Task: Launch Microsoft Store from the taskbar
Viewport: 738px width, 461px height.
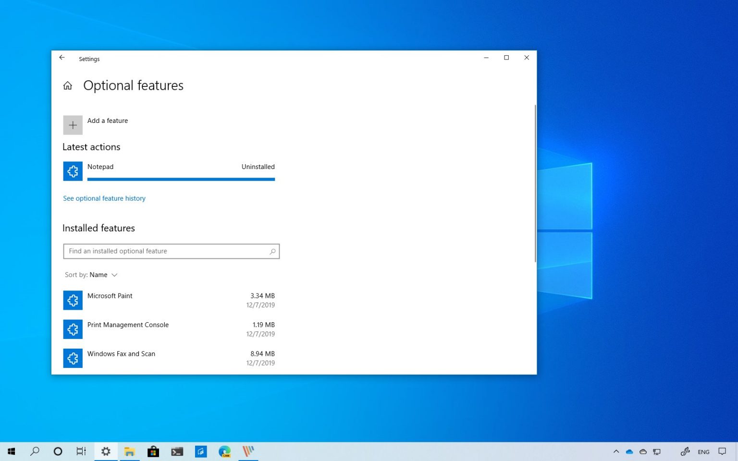Action: [x=153, y=451]
